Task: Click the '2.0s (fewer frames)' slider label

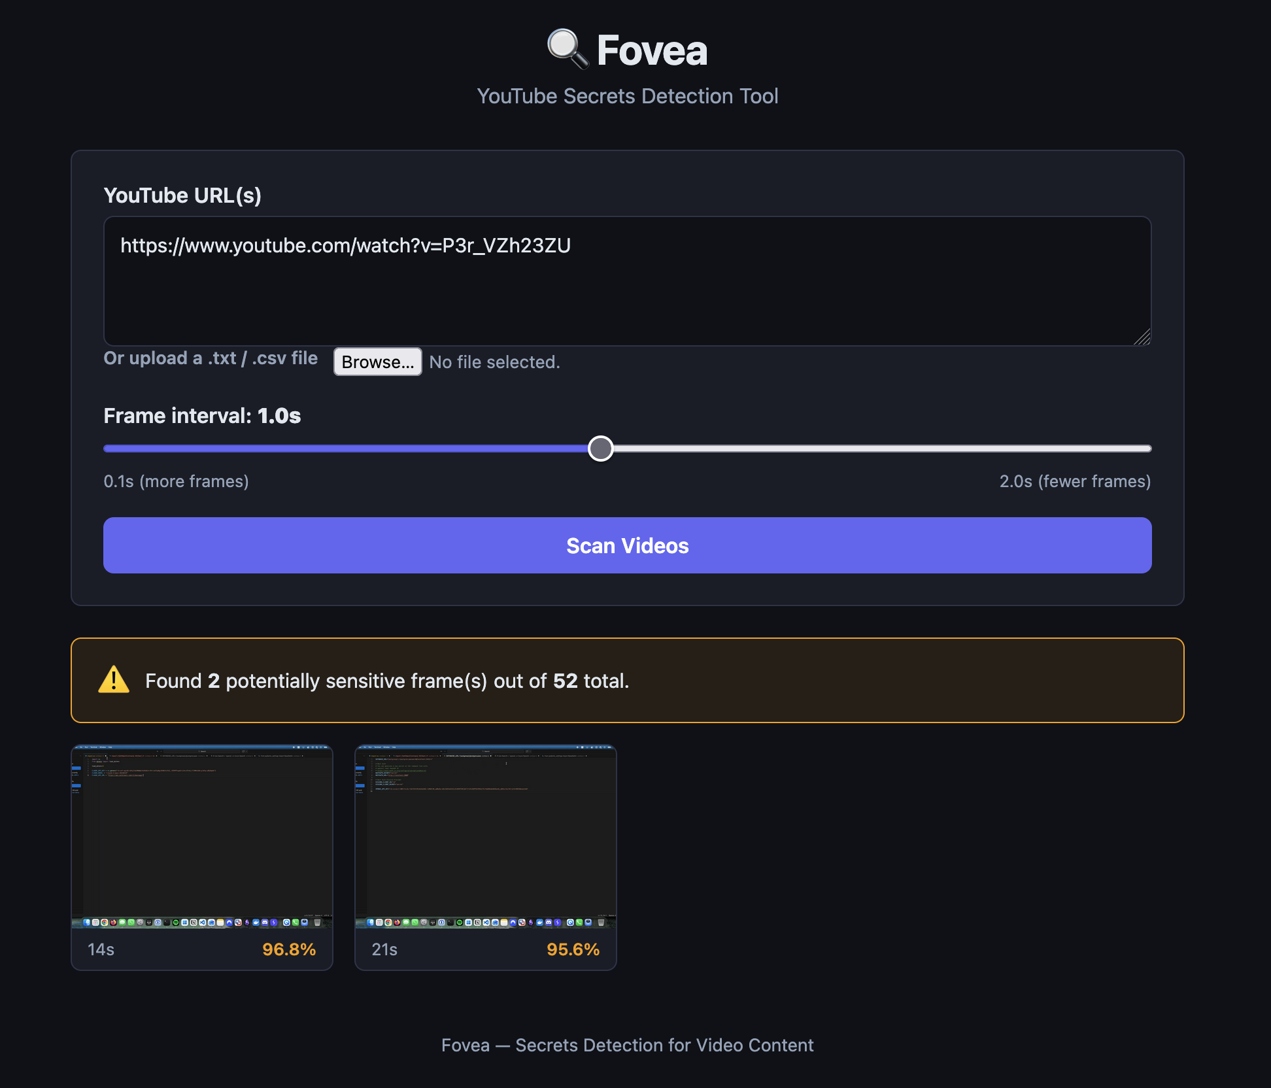Action: point(1074,481)
